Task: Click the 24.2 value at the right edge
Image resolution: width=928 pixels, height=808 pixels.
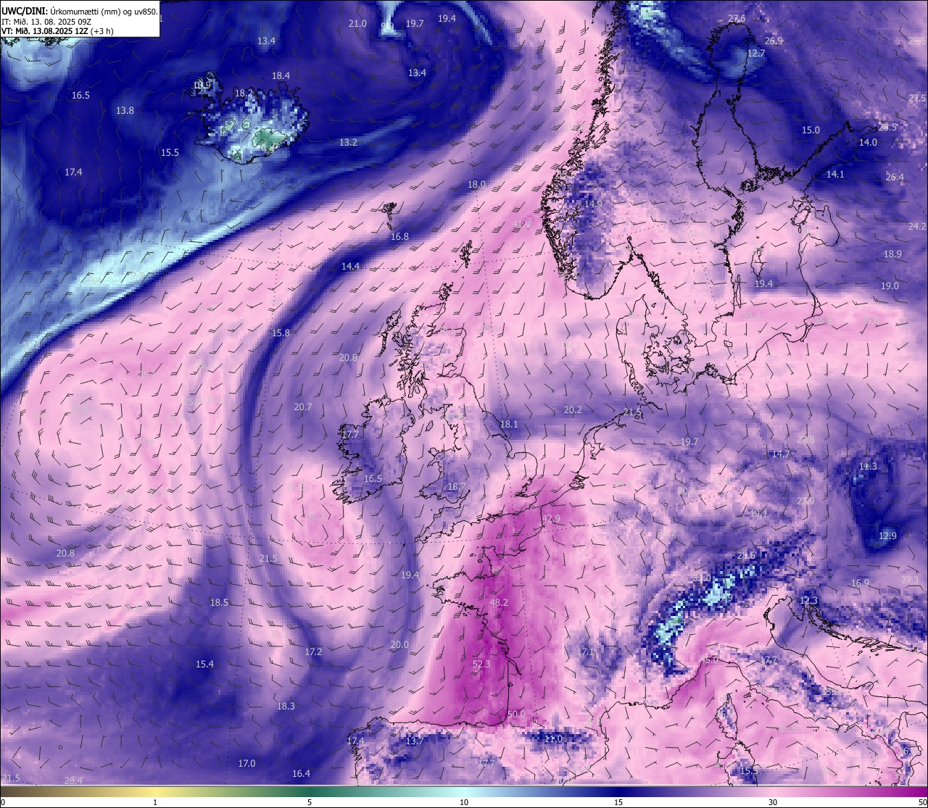Action: coord(917,226)
